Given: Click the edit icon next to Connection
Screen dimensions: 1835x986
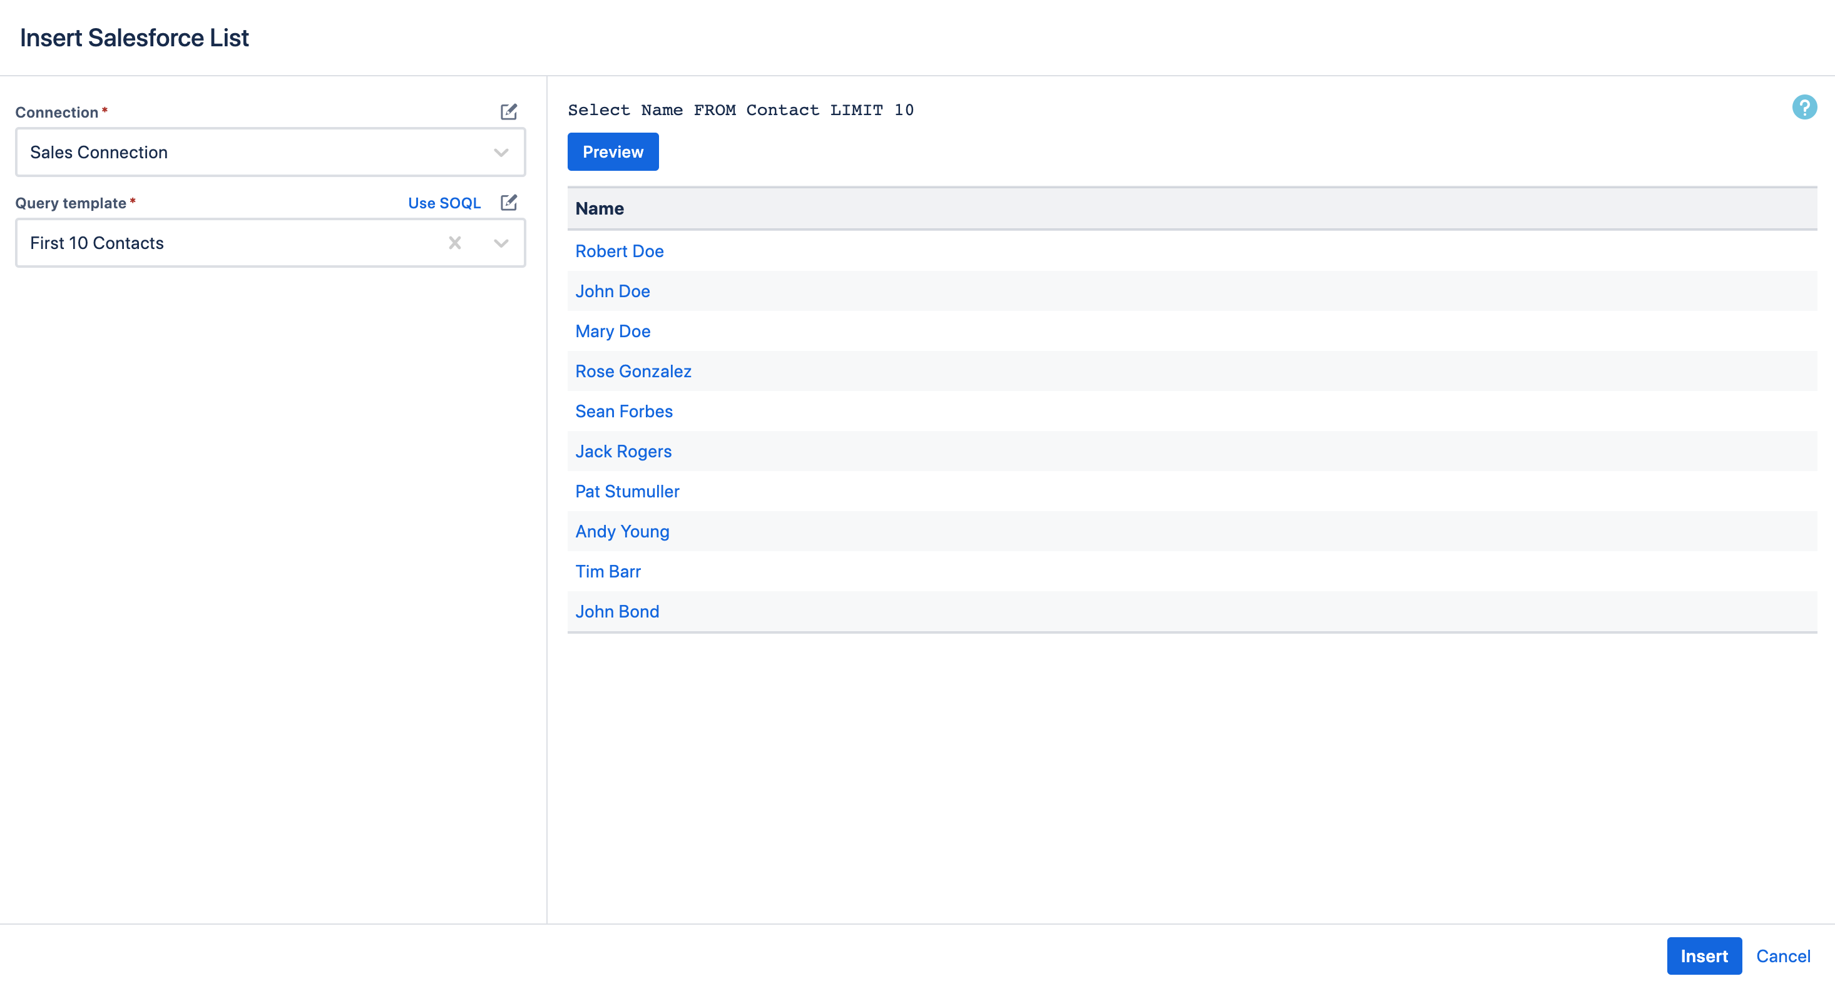Looking at the screenshot, I should pos(508,112).
